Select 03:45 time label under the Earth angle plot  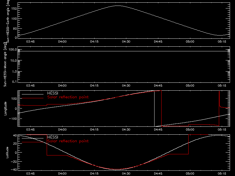[30, 42]
